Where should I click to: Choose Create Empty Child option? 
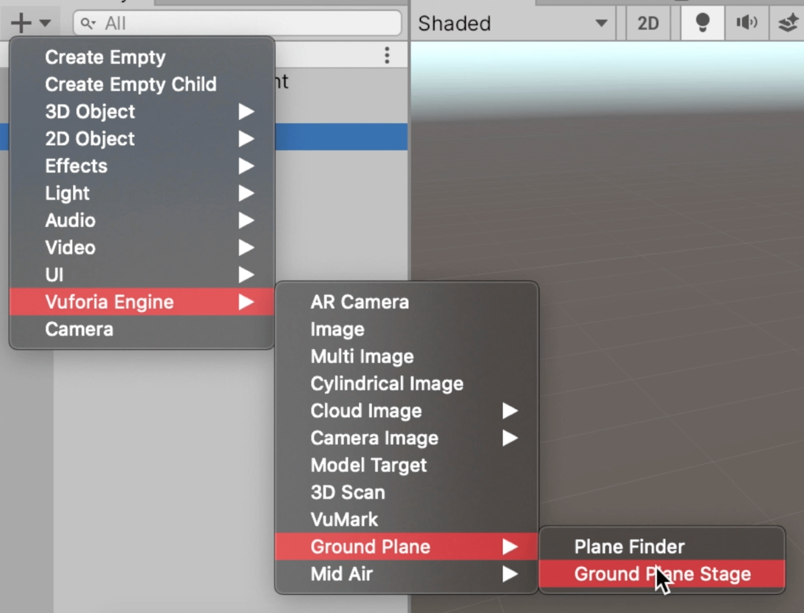click(131, 84)
